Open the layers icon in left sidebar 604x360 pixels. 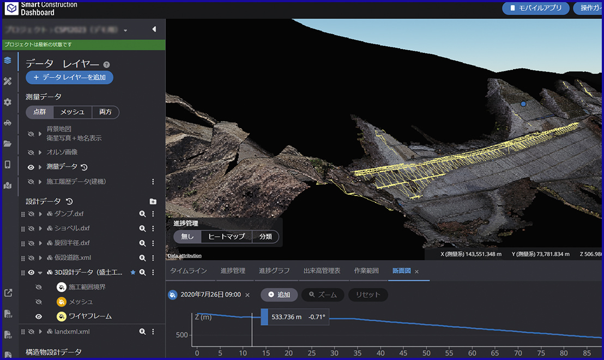click(8, 61)
